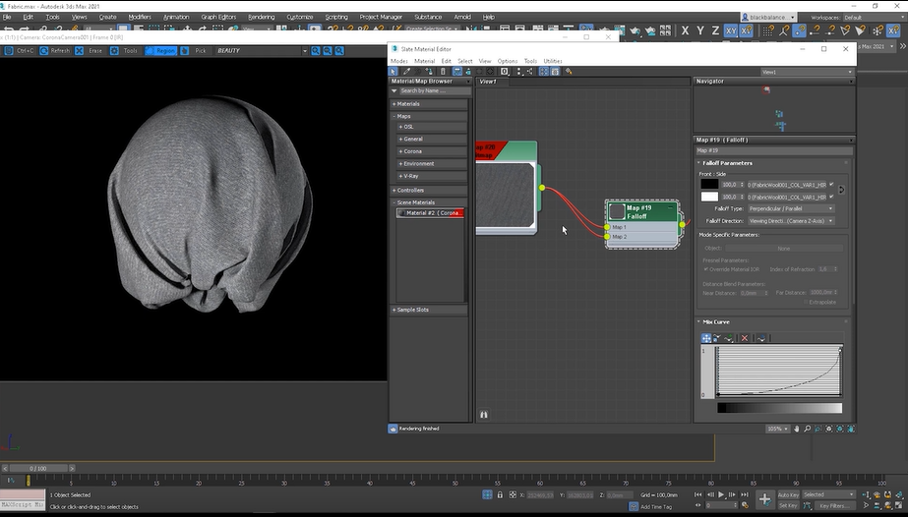The height and width of the screenshot is (517, 908).
Task: Toggle the Extrapolate checkbox
Action: pyautogui.click(x=806, y=302)
